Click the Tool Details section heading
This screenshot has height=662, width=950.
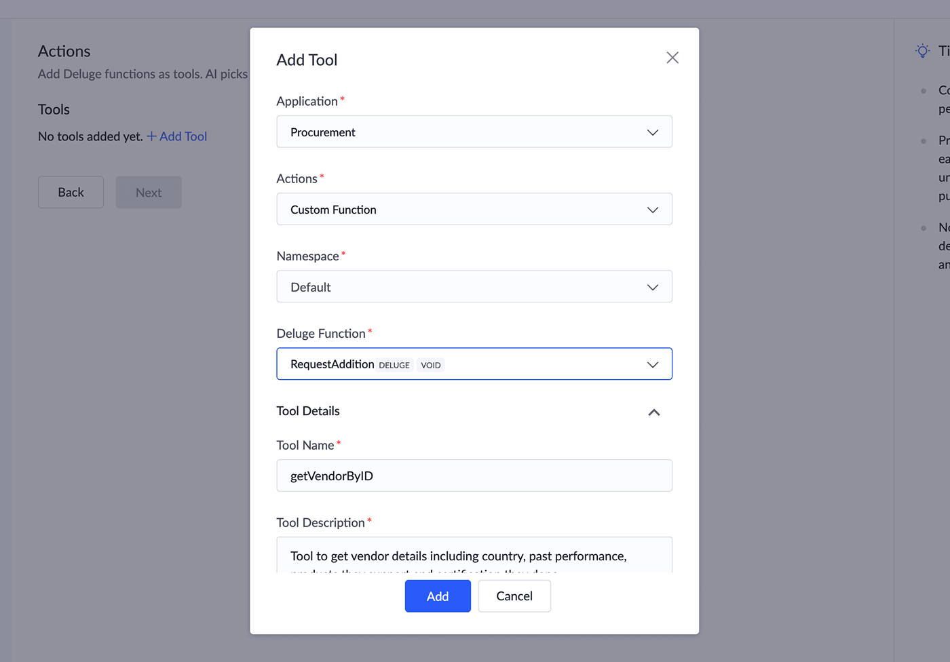click(x=308, y=411)
